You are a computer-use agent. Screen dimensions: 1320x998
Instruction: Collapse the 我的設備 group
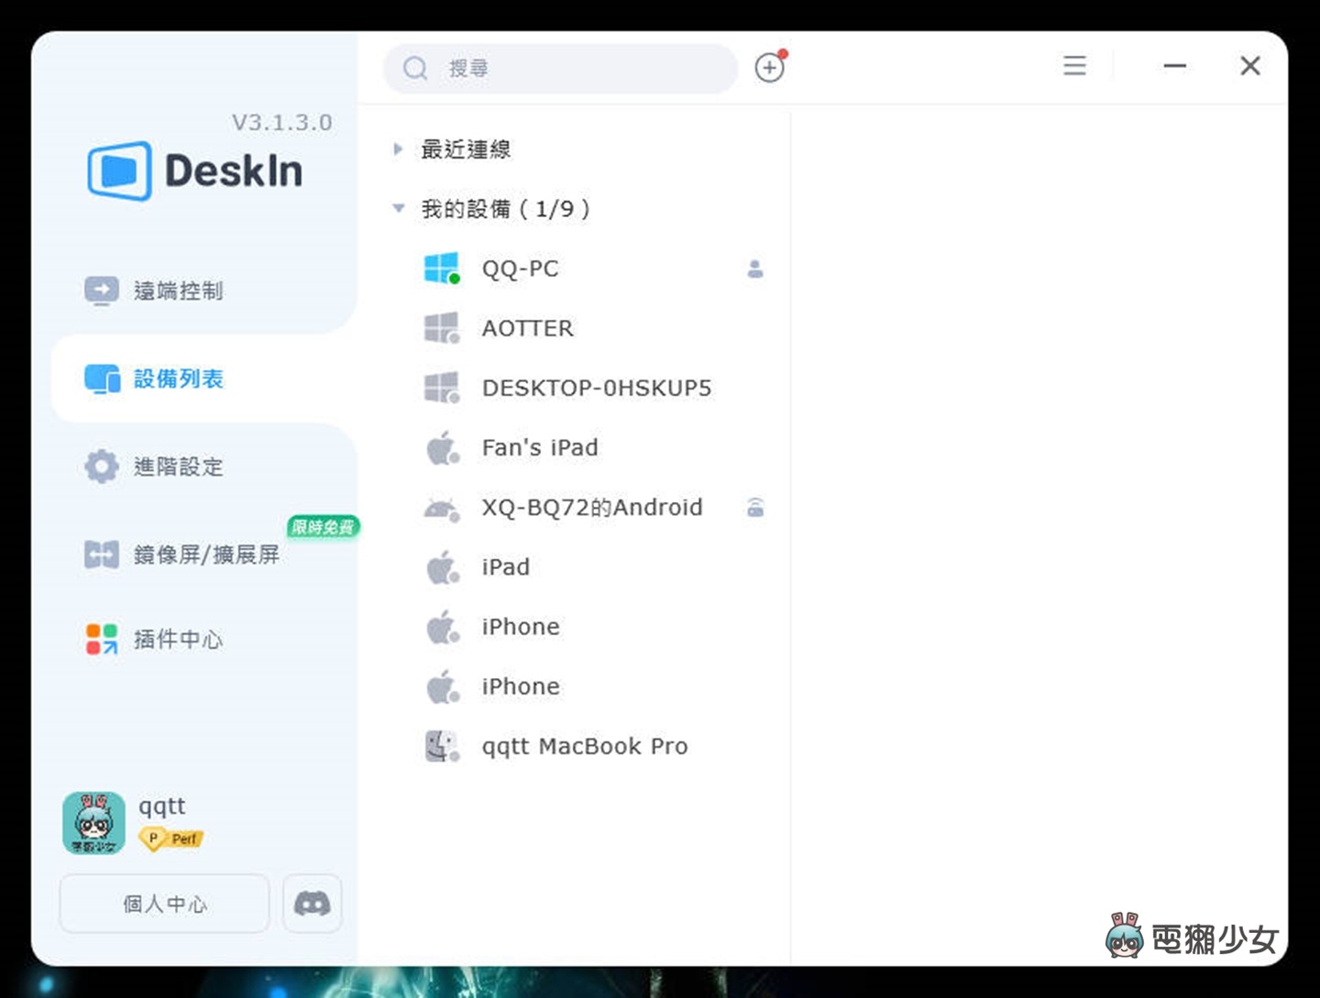(398, 208)
